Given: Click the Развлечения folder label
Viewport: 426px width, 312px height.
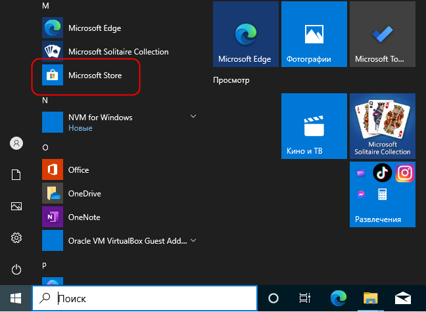Looking at the screenshot, I should pyautogui.click(x=378, y=219).
